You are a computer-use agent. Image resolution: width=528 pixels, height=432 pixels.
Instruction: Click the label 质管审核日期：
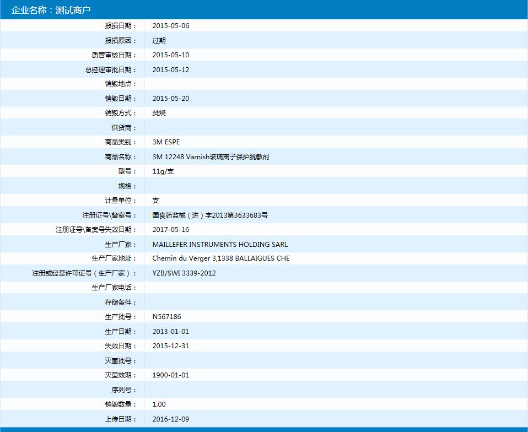pyautogui.click(x=114, y=55)
